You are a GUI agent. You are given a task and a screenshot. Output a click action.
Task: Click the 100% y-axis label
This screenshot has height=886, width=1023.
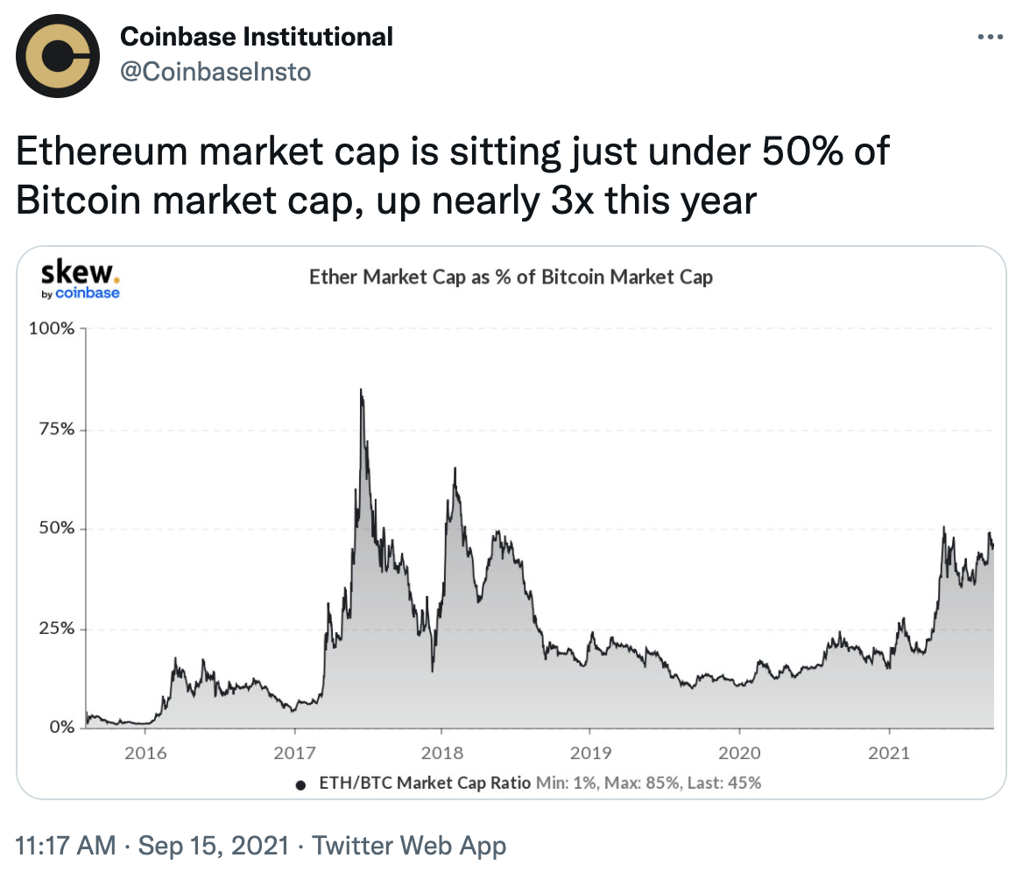tap(56, 329)
